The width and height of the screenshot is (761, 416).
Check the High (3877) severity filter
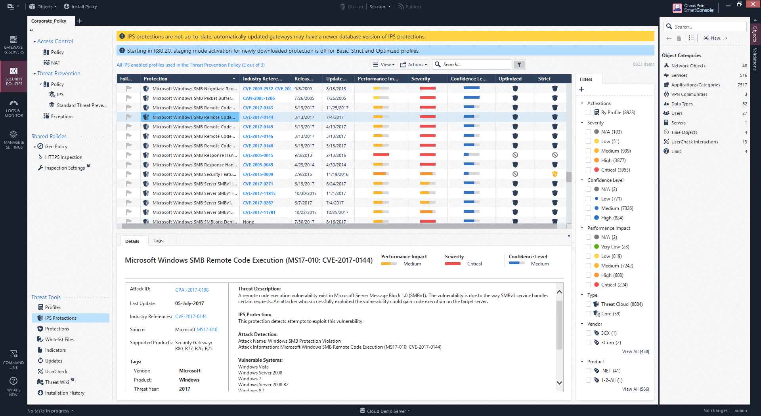588,160
